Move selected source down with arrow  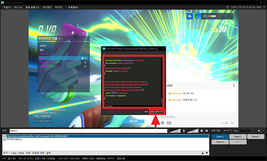tap(207, 153)
